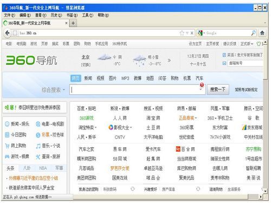Click the home icon in the navigation bar
Viewport: 271px width, 203px height.
point(262,33)
